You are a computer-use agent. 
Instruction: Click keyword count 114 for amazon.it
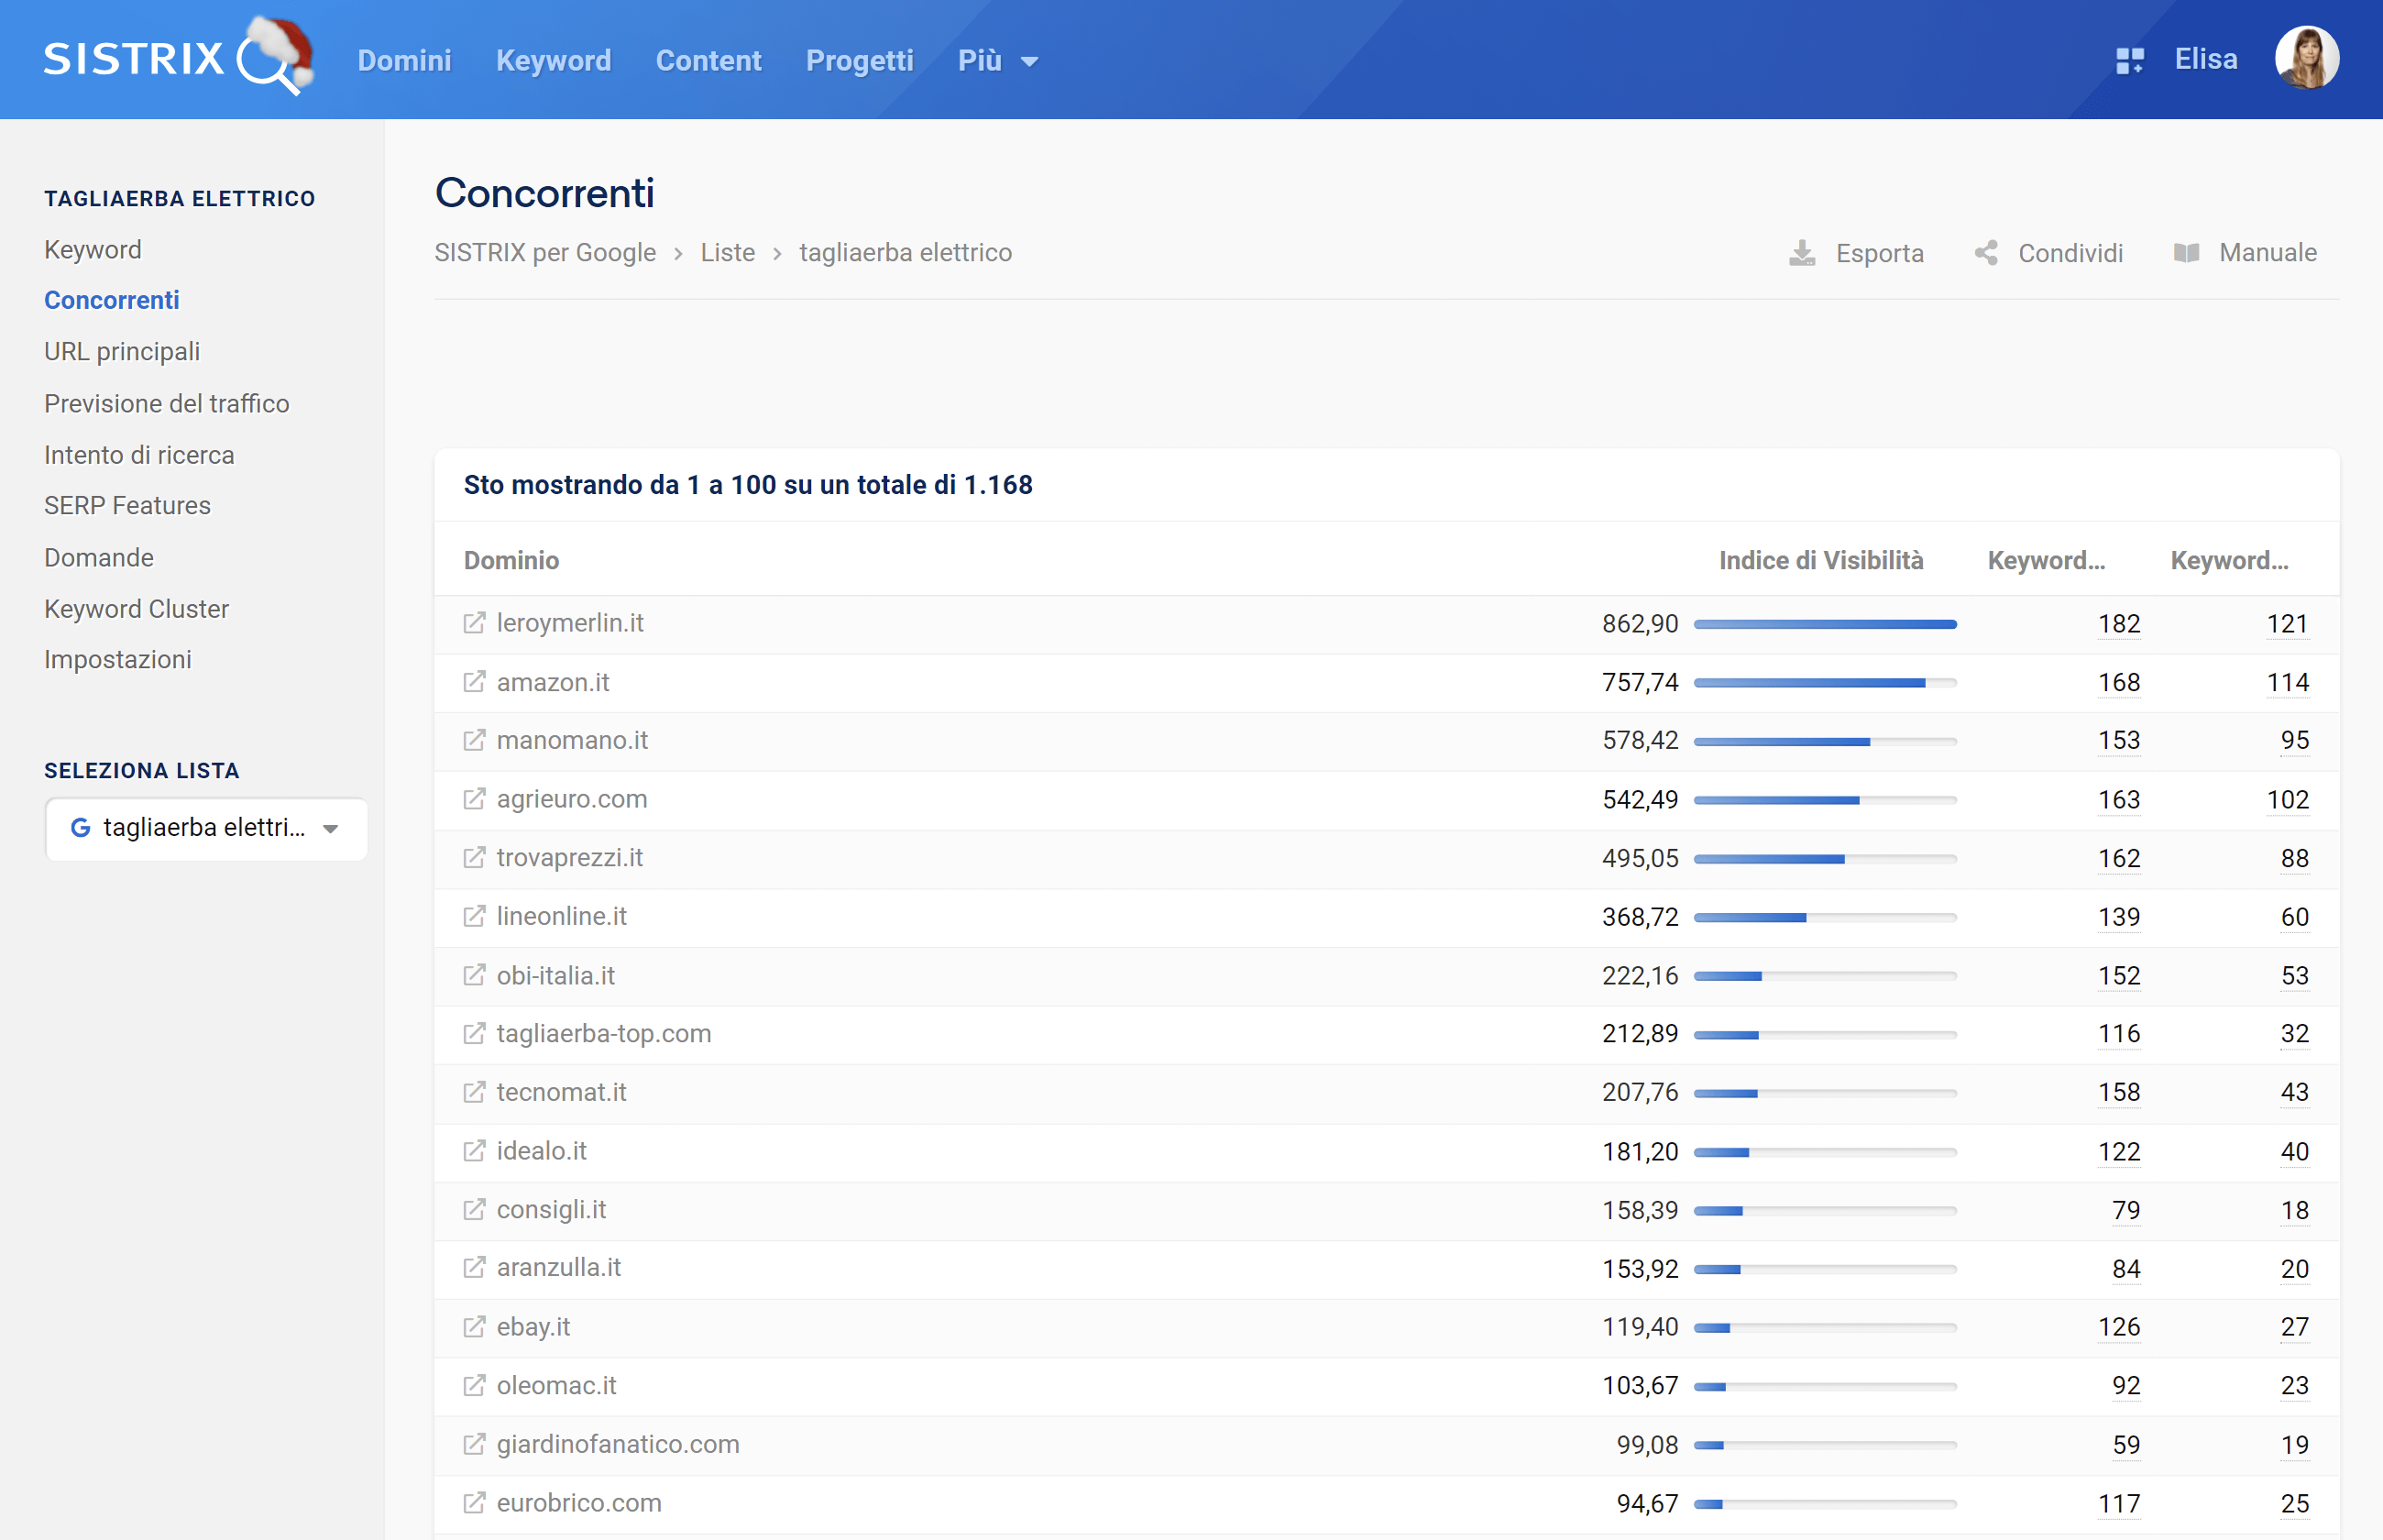[2288, 683]
